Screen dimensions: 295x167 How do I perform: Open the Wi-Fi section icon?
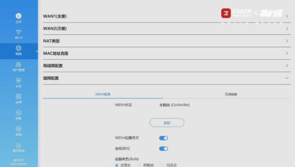point(18,32)
